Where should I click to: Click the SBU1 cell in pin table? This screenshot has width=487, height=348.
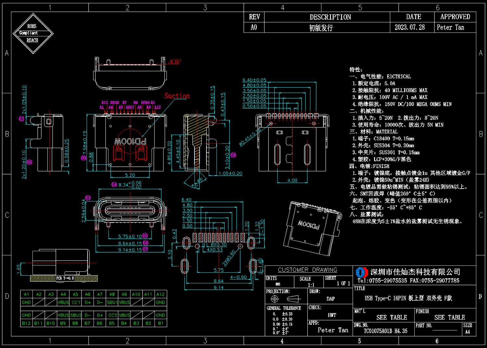point(112,302)
